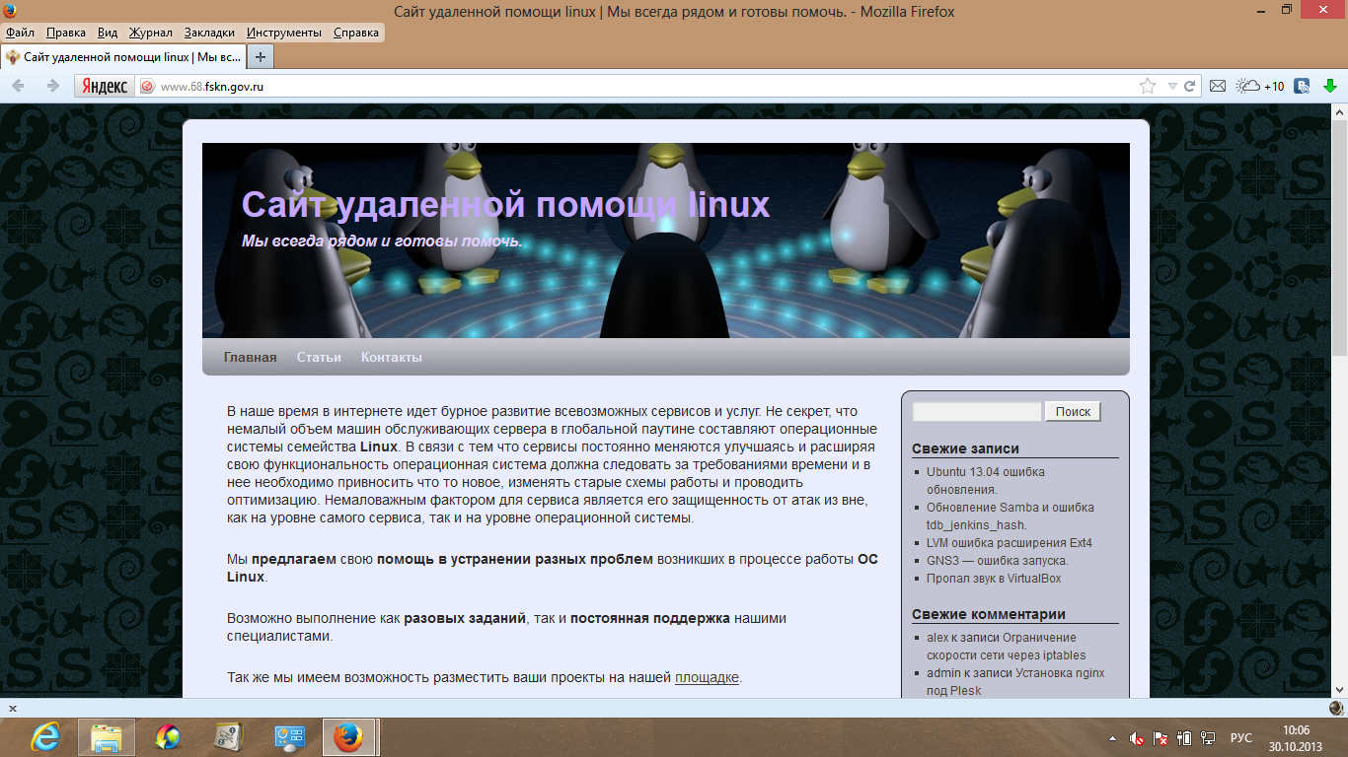Open a new tab with plus button
1348x757 pixels.
click(261, 57)
